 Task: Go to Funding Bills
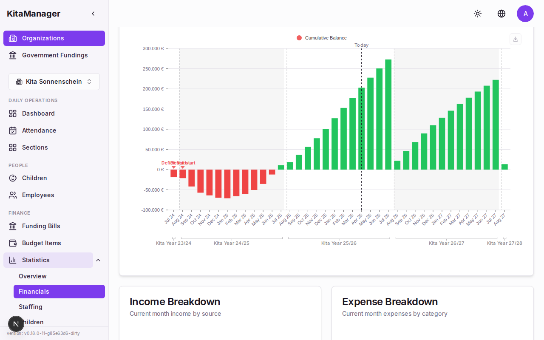[41, 226]
